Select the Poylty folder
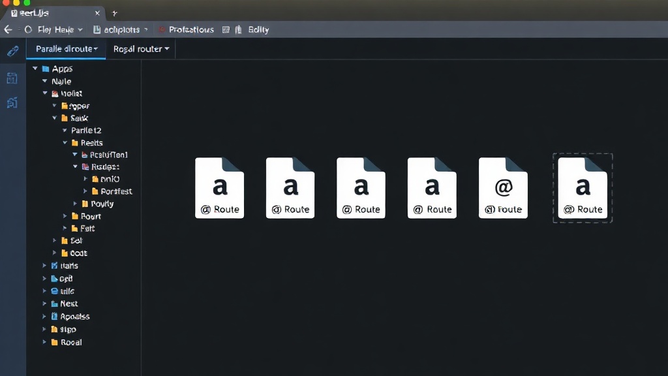The width and height of the screenshot is (668, 376). click(x=98, y=204)
